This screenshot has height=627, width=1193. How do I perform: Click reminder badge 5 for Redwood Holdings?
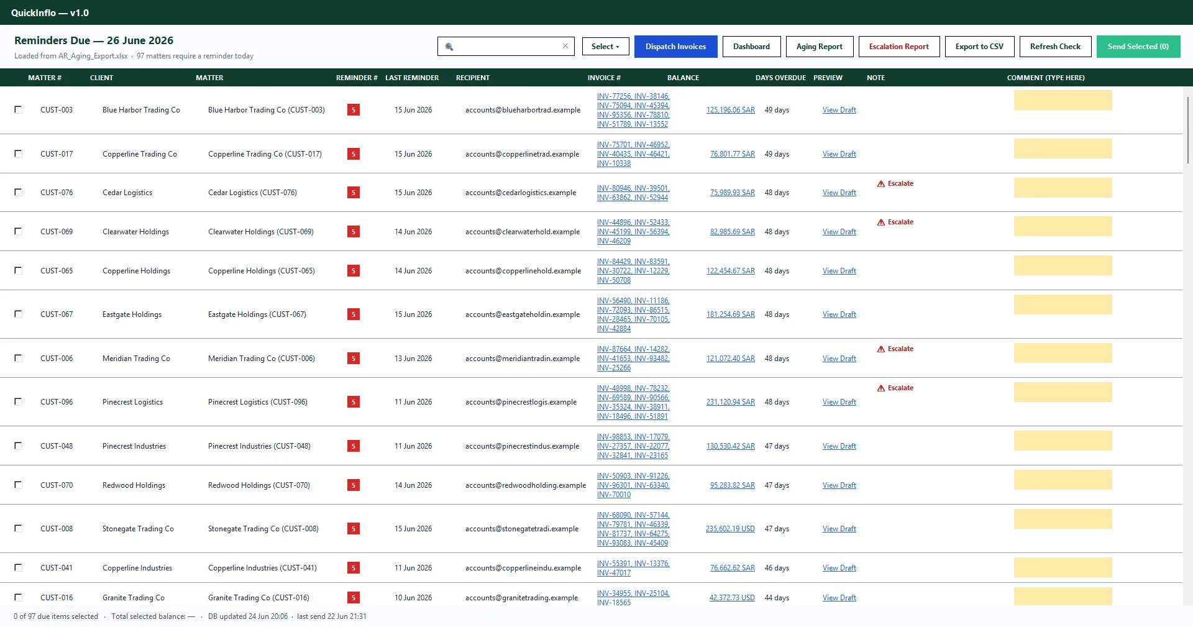[354, 485]
